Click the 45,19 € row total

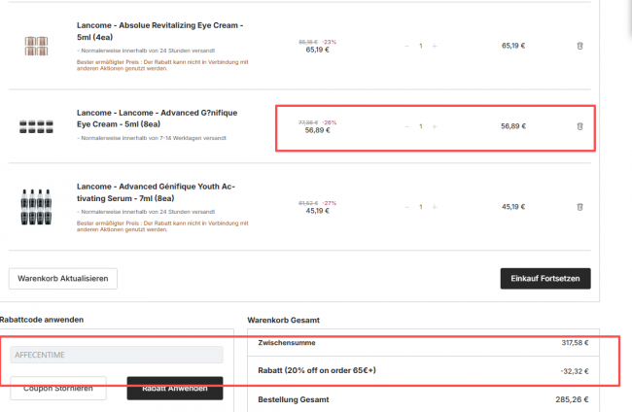(513, 207)
